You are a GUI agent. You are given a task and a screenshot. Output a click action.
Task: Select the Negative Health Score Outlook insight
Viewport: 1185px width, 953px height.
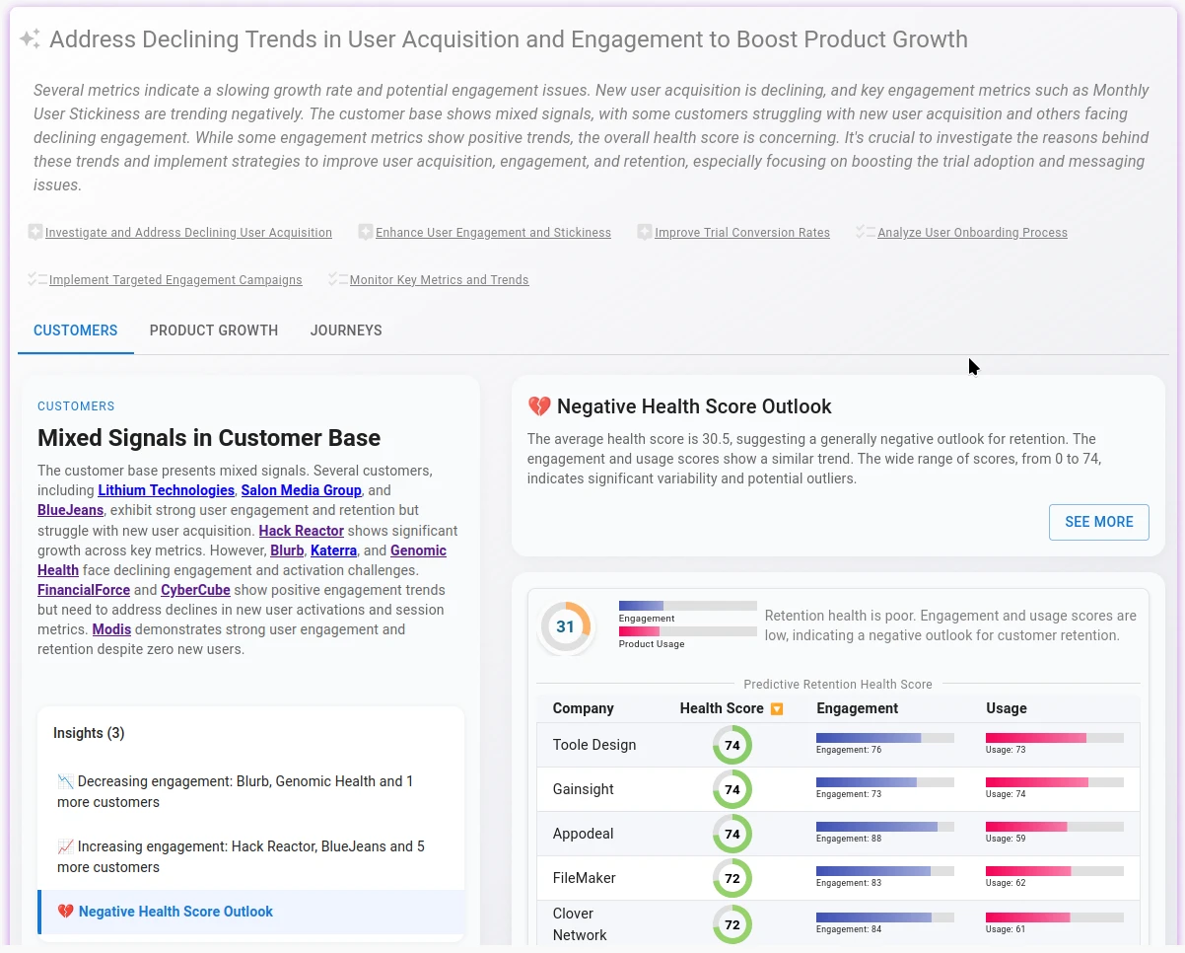(250, 912)
